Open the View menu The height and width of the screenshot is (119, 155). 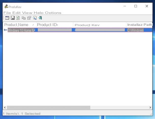click(27, 13)
